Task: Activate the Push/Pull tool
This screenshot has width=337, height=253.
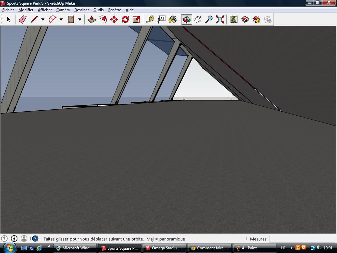Action: pos(92,20)
